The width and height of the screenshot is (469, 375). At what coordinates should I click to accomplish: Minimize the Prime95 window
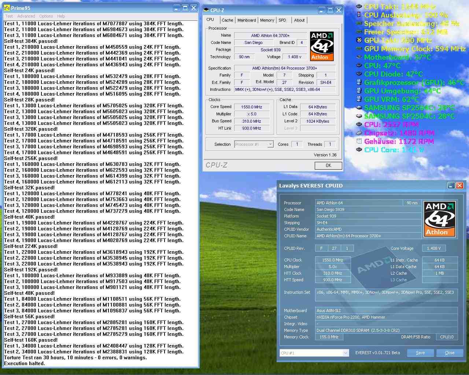tap(176, 8)
